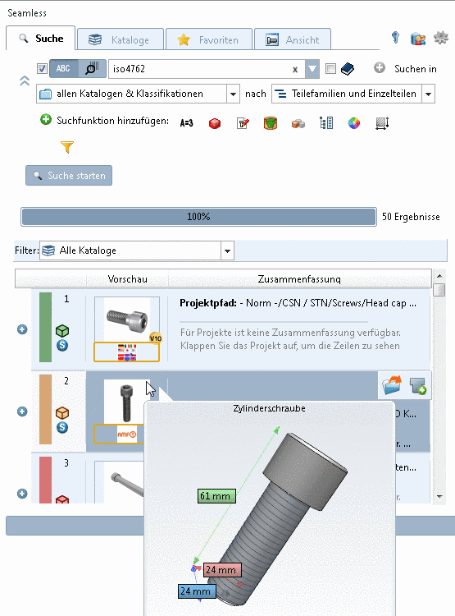Viewport: 455px width, 616px height.
Task: Click Suche starten button
Action: click(x=69, y=176)
